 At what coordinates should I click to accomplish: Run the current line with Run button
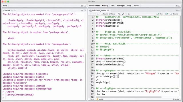tap(160, 14)
